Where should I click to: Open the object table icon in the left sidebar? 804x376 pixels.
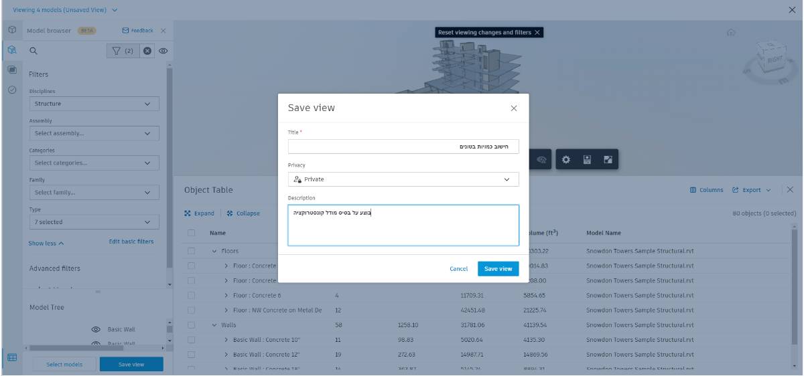click(x=12, y=357)
